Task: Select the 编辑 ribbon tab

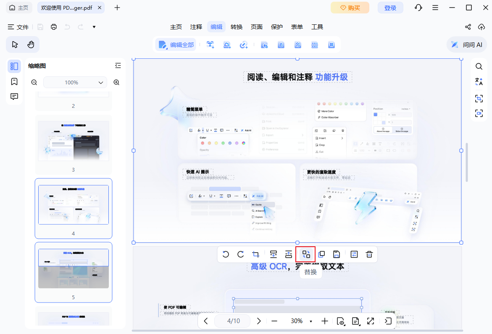Action: click(216, 27)
